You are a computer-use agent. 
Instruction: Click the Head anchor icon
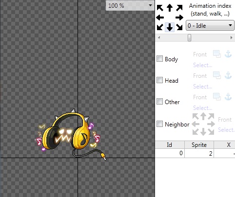pos(228,75)
